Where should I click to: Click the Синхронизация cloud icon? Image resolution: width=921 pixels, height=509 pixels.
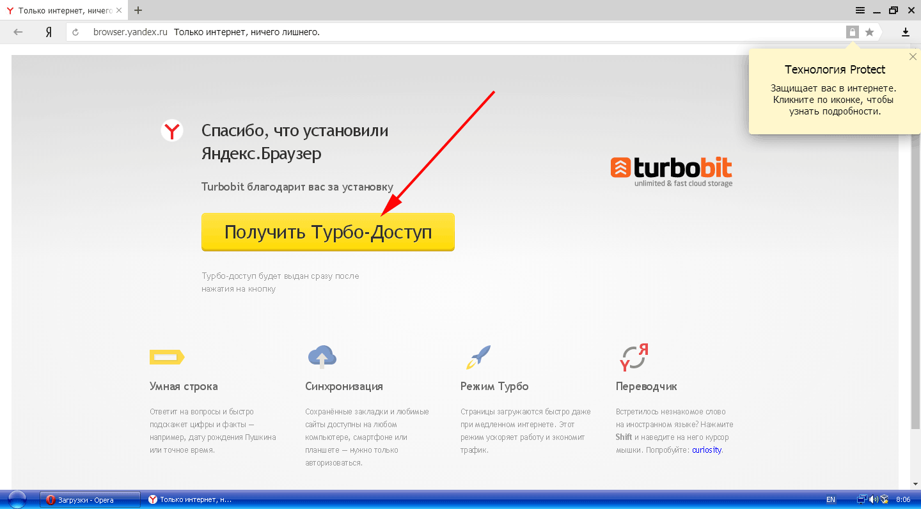click(x=322, y=356)
